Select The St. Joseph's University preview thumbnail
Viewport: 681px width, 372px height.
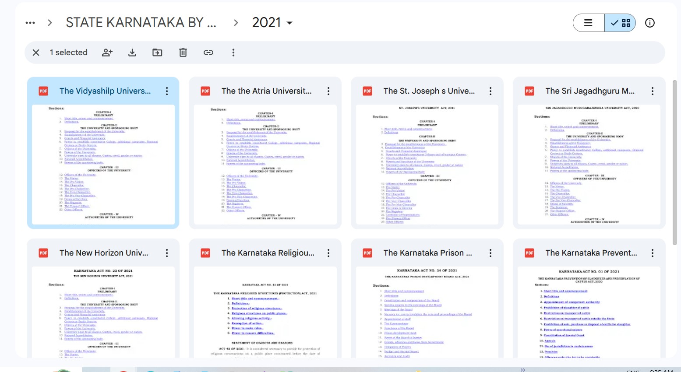coord(427,165)
